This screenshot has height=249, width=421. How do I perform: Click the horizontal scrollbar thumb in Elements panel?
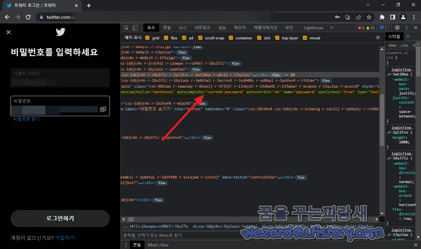pyautogui.click(x=131, y=219)
